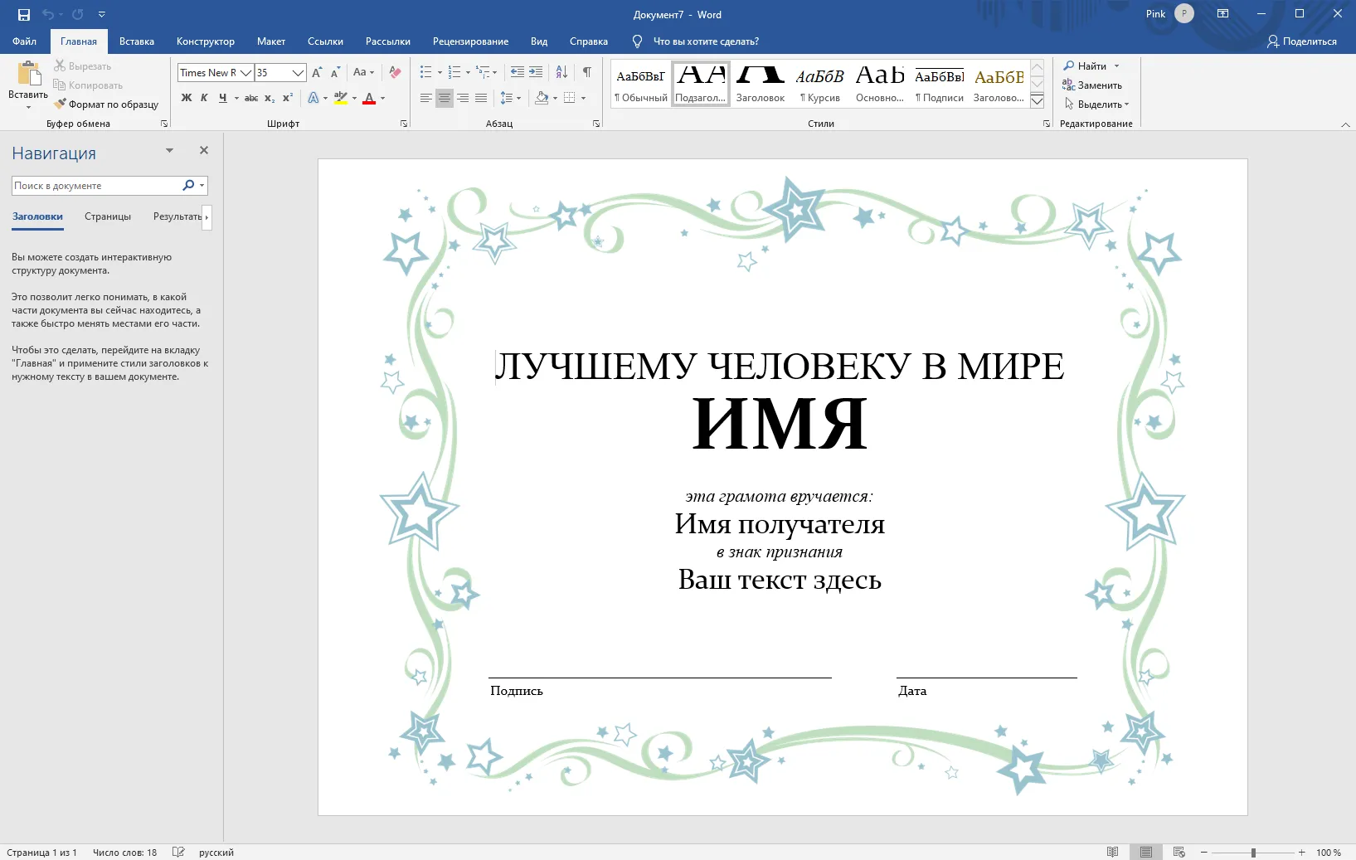1356x860 pixels.
Task: Open the Страницы tab in Navigation pane
Action: coord(108,216)
